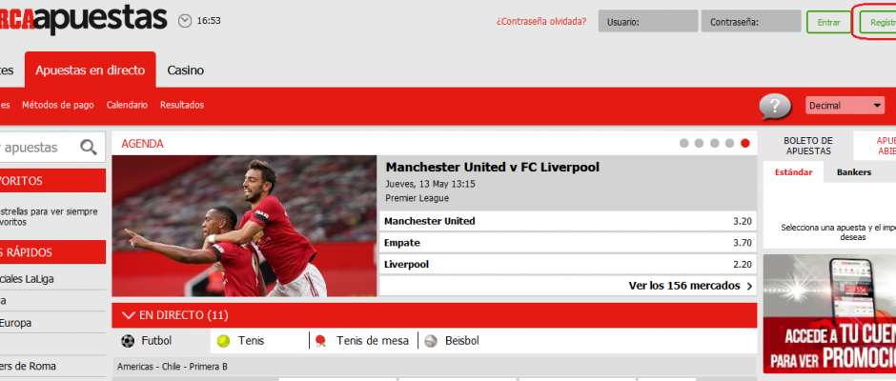Select the first agenda carousel dot
Screen dimensions: 896x381
pyautogui.click(x=684, y=144)
